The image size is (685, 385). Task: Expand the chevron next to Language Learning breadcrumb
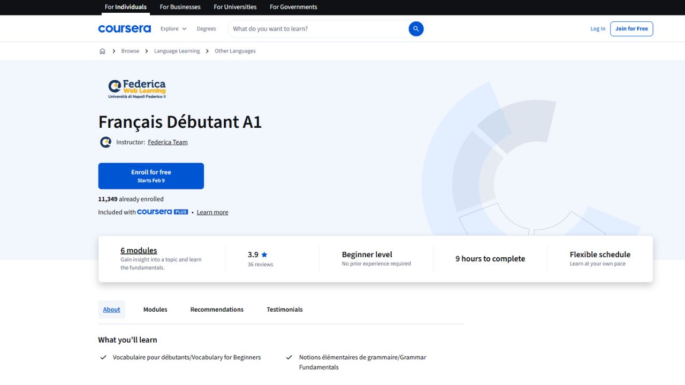[207, 51]
